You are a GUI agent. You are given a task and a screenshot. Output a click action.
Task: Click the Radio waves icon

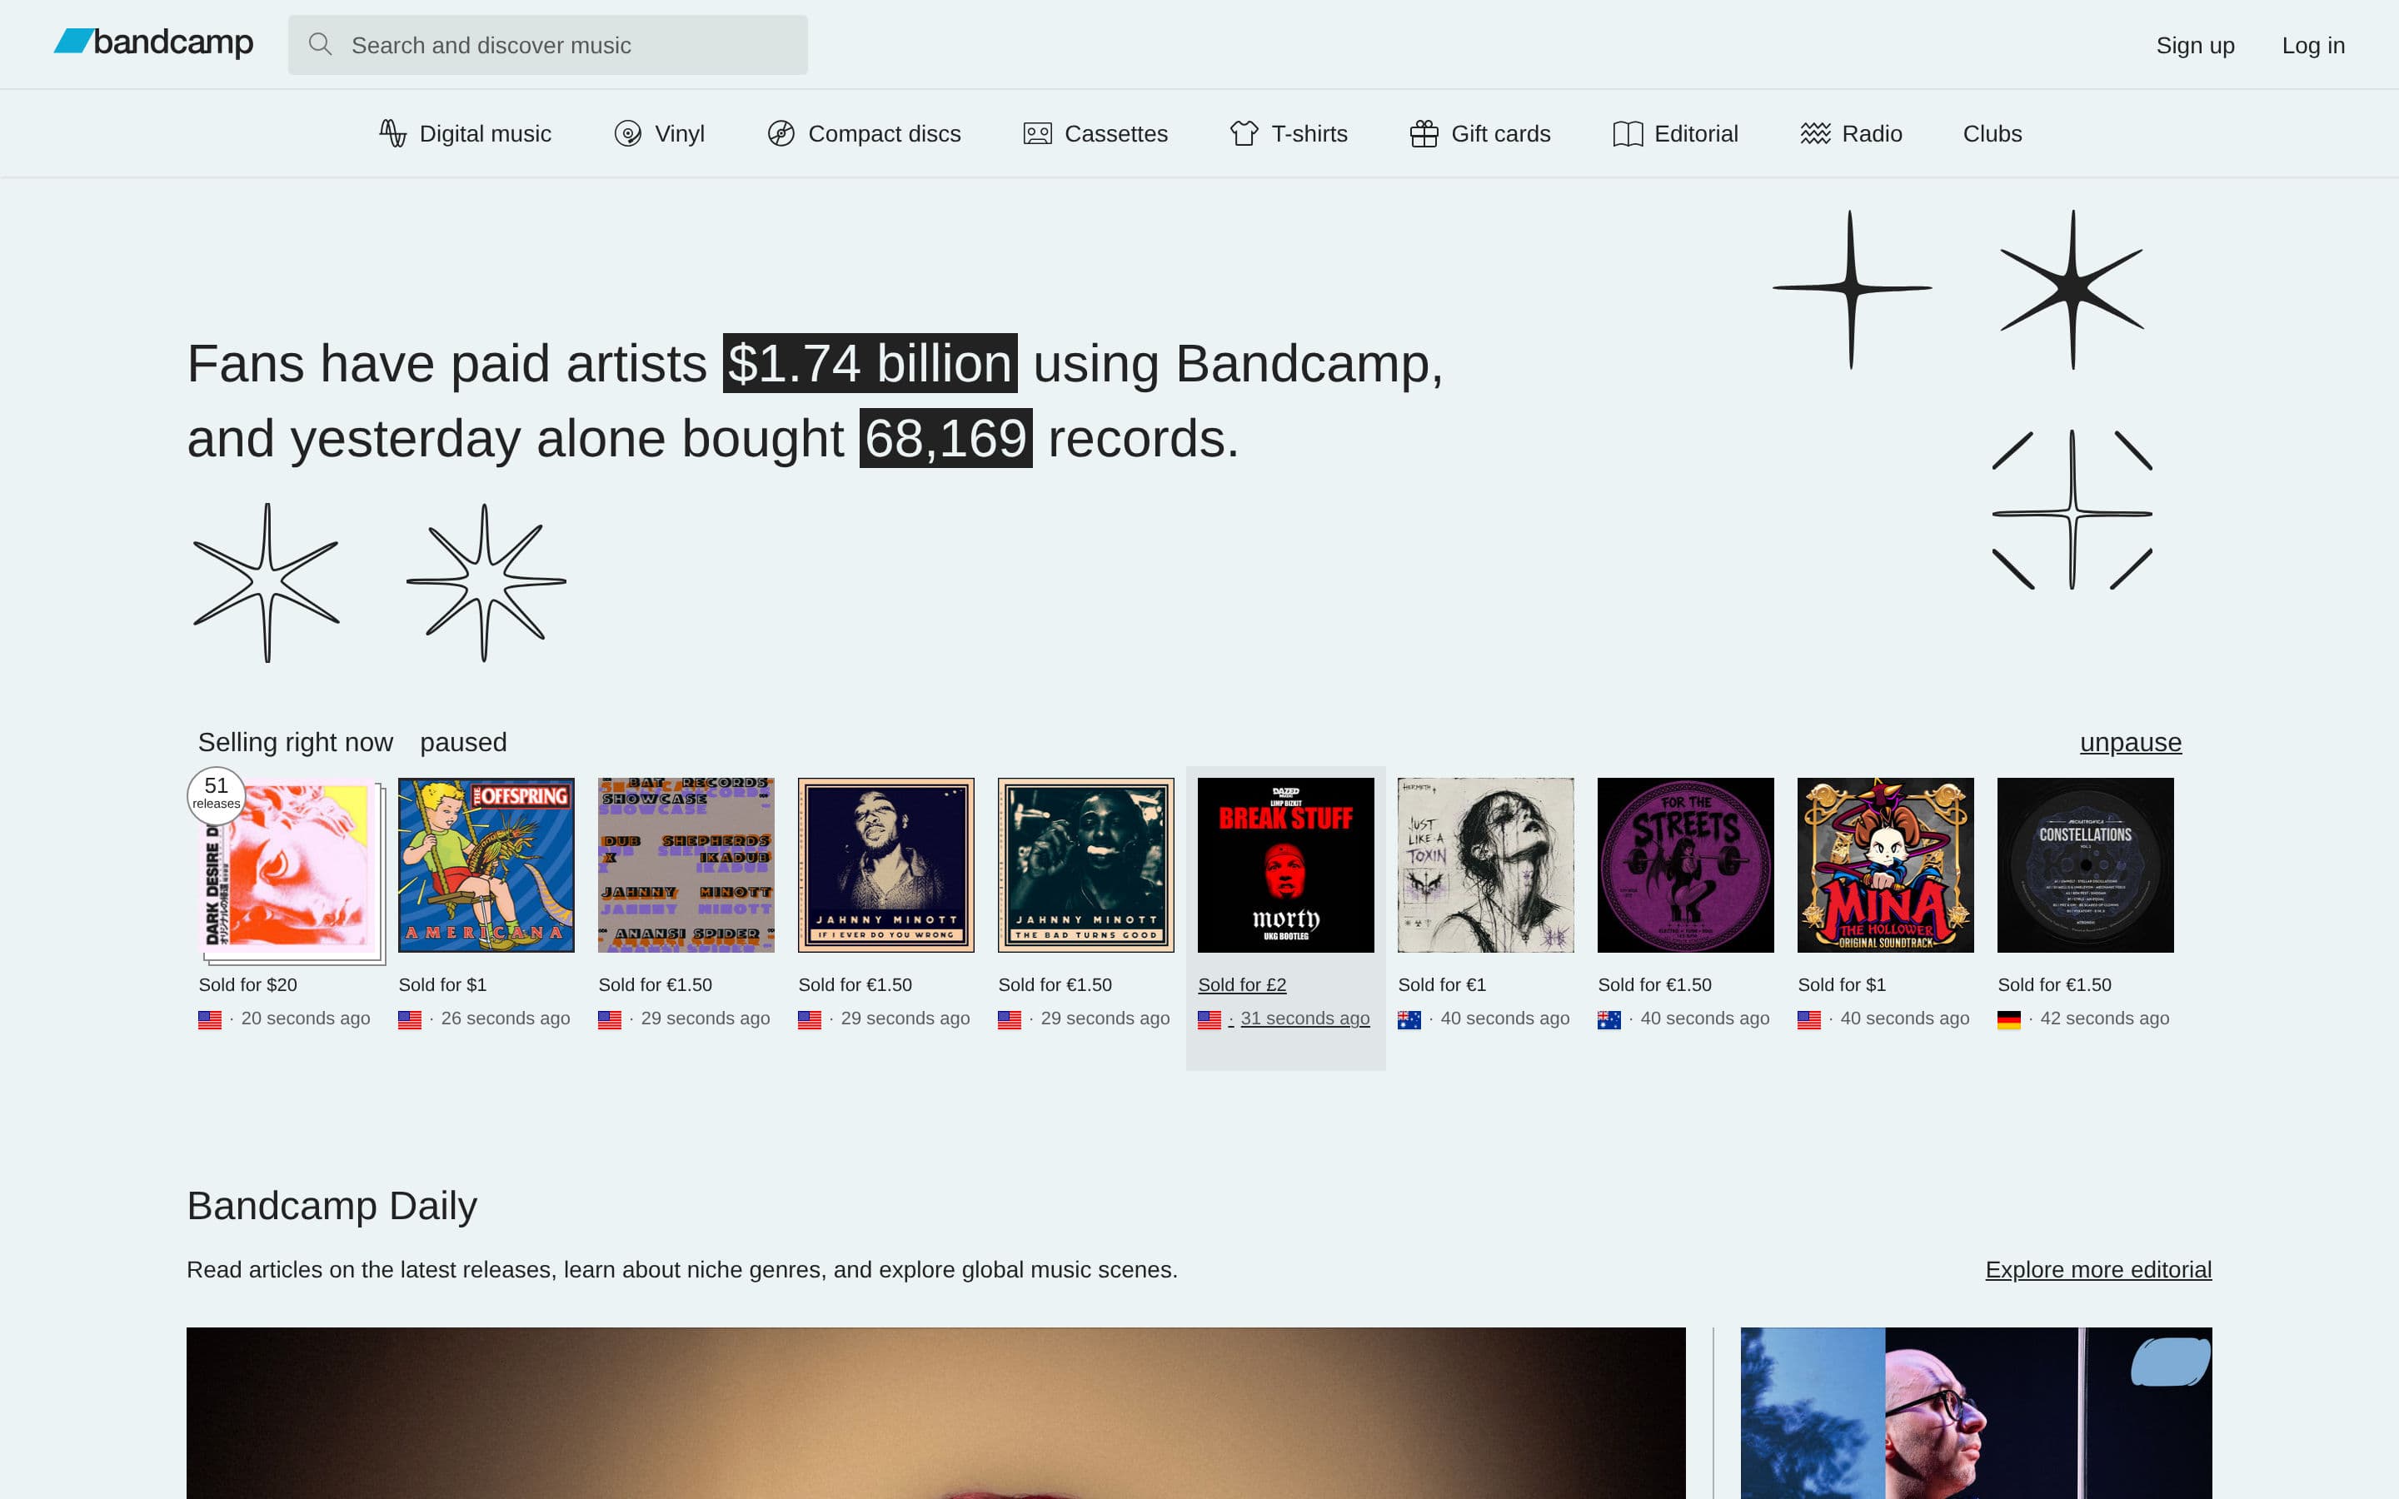pyautogui.click(x=1815, y=133)
